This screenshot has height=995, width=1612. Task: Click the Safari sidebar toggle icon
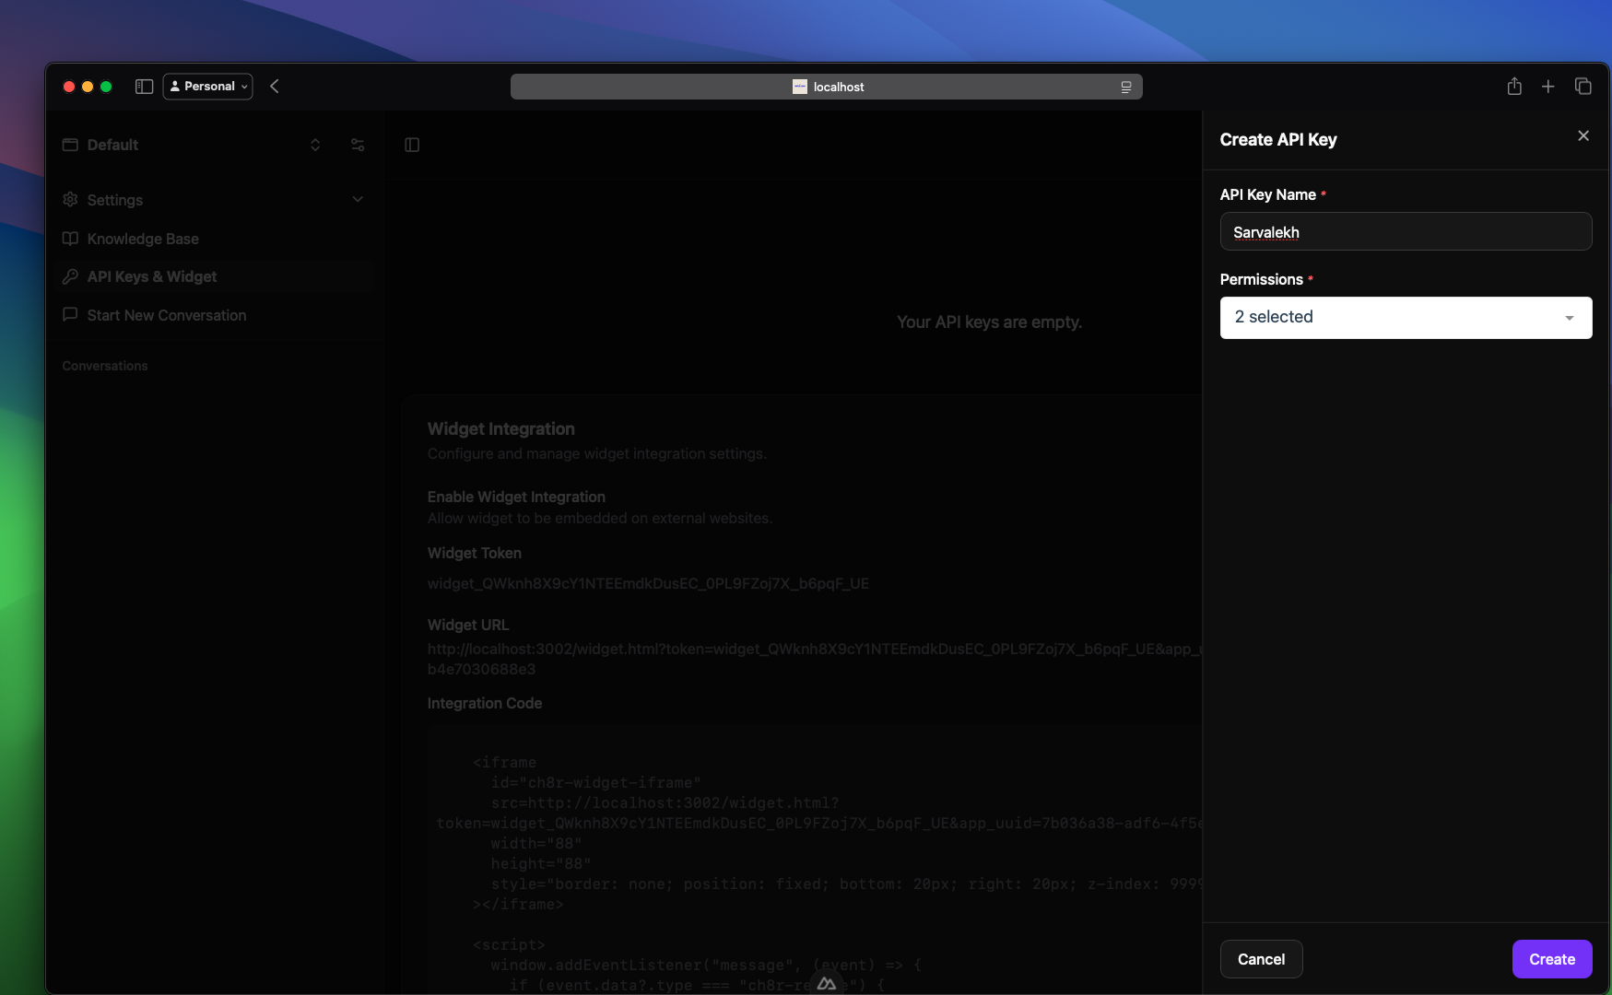pos(144,87)
